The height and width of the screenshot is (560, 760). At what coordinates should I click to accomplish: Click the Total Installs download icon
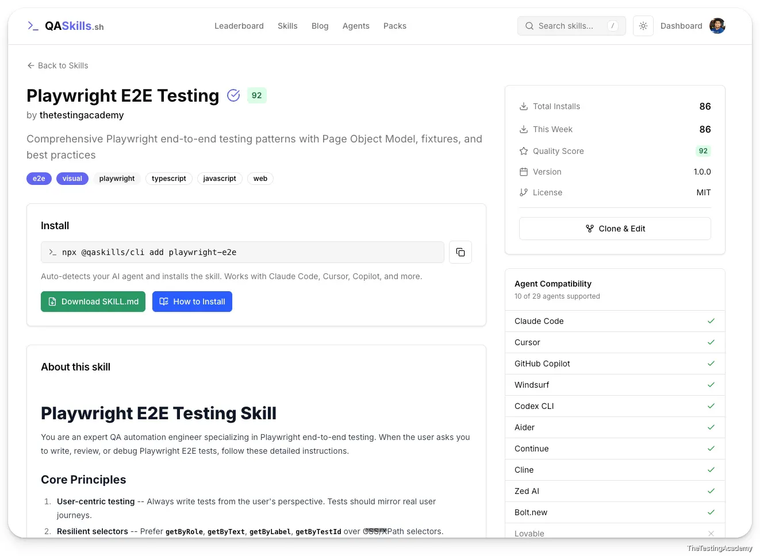coord(524,106)
